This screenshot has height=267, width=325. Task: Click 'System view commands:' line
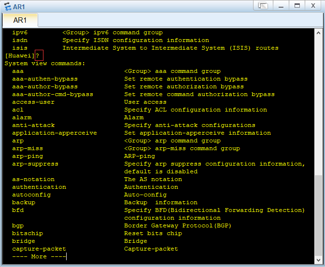(45, 63)
